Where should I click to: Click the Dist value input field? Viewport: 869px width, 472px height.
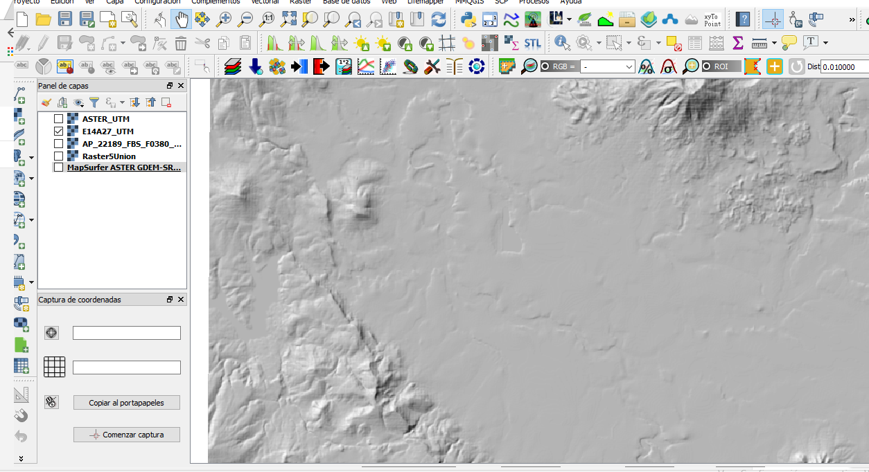[x=844, y=67]
